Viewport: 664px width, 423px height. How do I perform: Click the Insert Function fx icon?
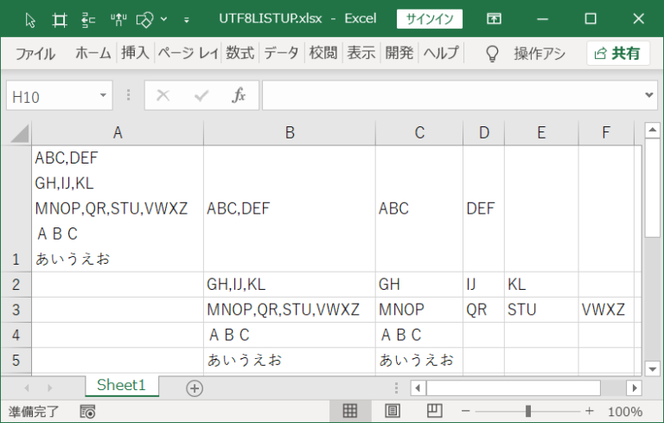239,95
